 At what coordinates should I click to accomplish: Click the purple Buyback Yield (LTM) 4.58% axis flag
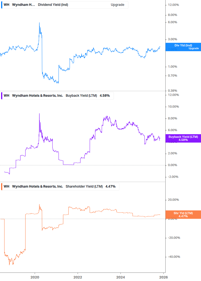click(x=184, y=138)
